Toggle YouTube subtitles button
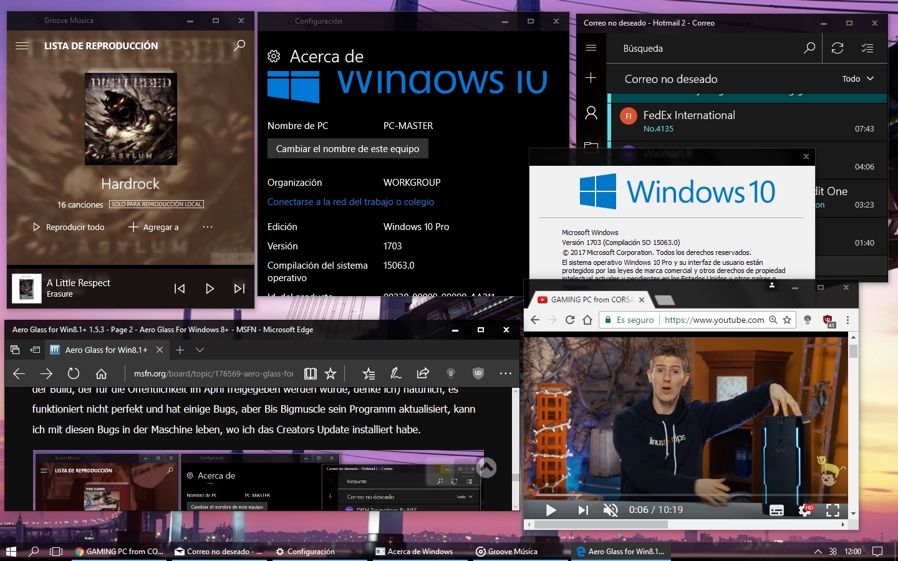898x561 pixels. [776, 510]
